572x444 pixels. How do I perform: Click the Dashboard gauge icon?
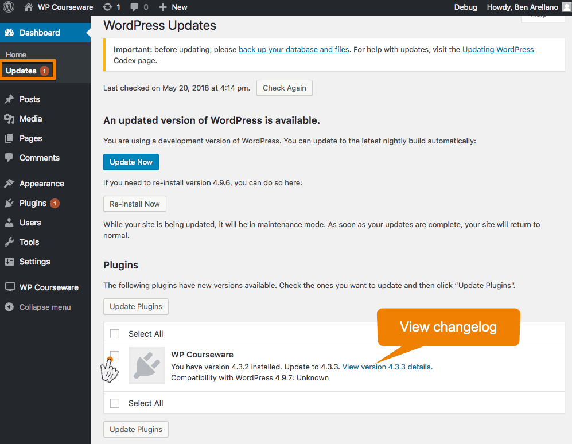click(x=10, y=33)
